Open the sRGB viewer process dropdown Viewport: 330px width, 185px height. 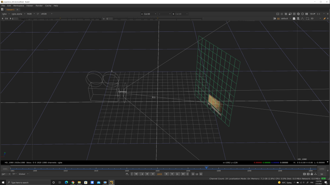pyautogui.click(x=46, y=14)
